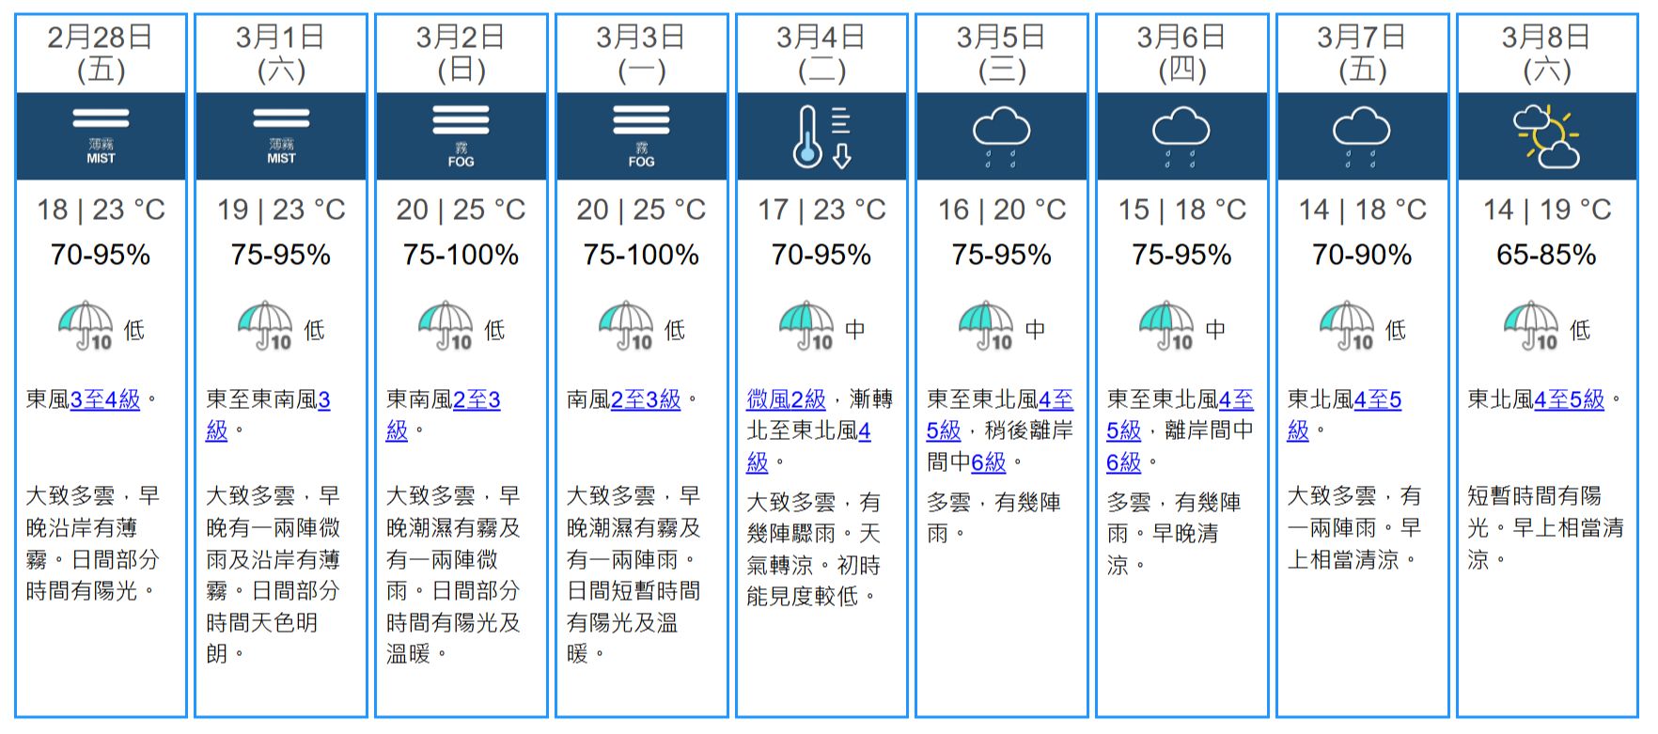Click the 2至3級 link under March 2
This screenshot has height=734, width=1658.
coord(476,400)
